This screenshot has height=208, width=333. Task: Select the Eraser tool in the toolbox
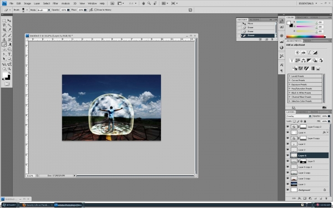(4, 44)
